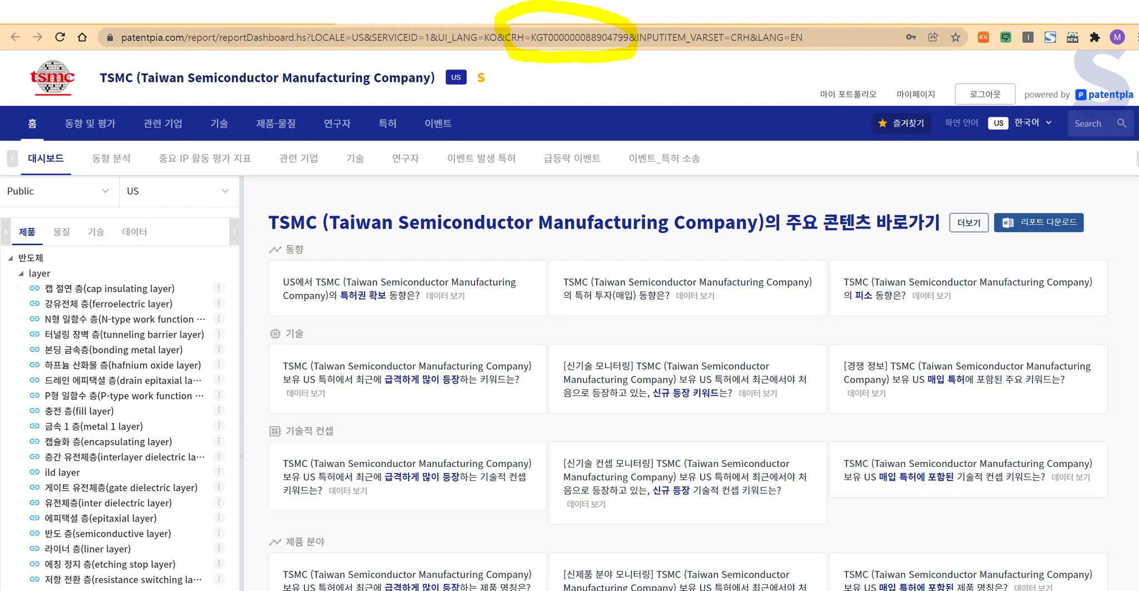
Task: Open the 제품-물질 menu
Action: click(276, 123)
